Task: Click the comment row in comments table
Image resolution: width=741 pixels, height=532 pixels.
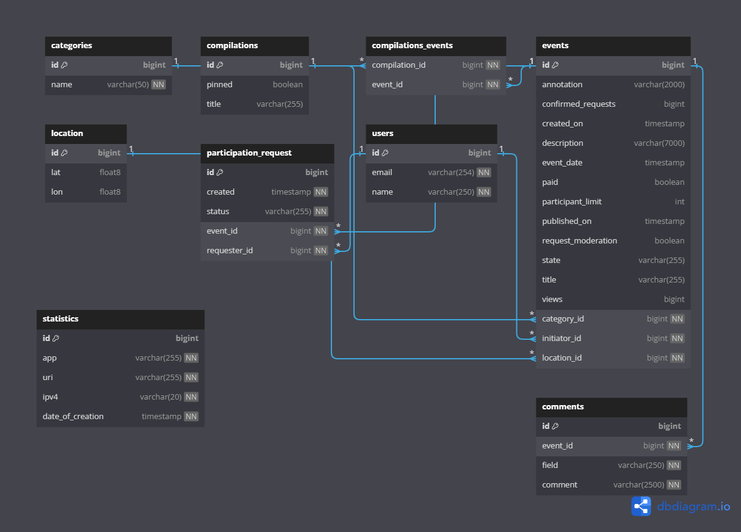Action: click(612, 484)
